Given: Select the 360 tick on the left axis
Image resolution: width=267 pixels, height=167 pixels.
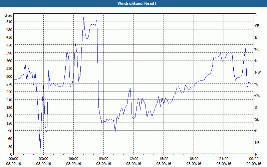Looking at the screenshot, I should click(8, 60).
